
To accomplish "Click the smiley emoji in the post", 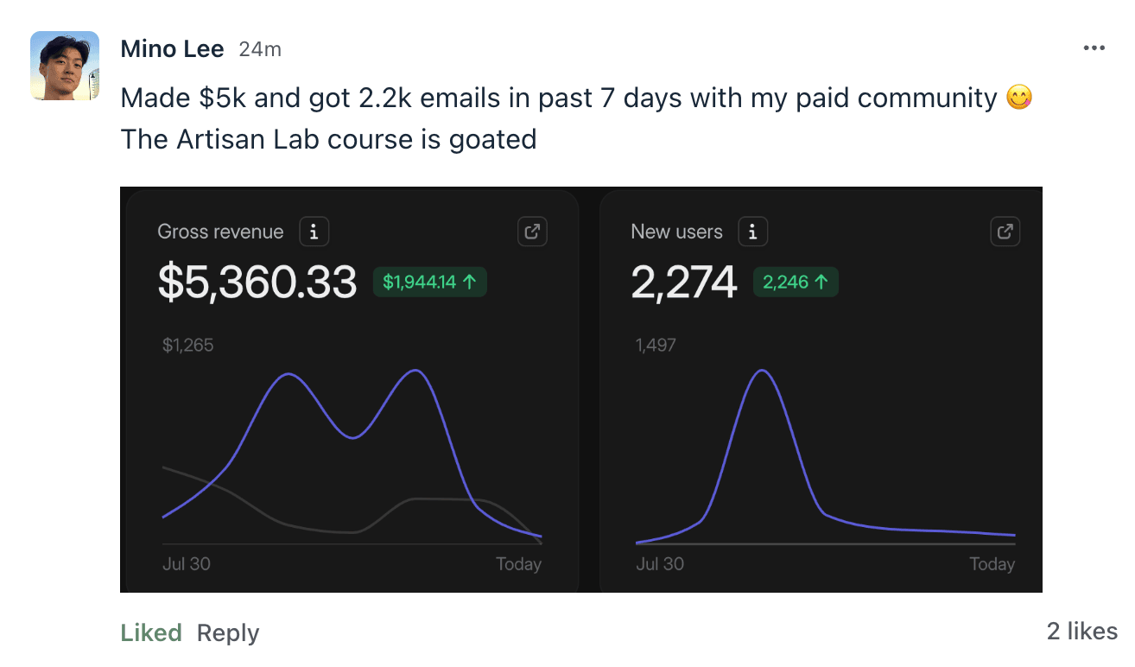I will (1019, 98).
